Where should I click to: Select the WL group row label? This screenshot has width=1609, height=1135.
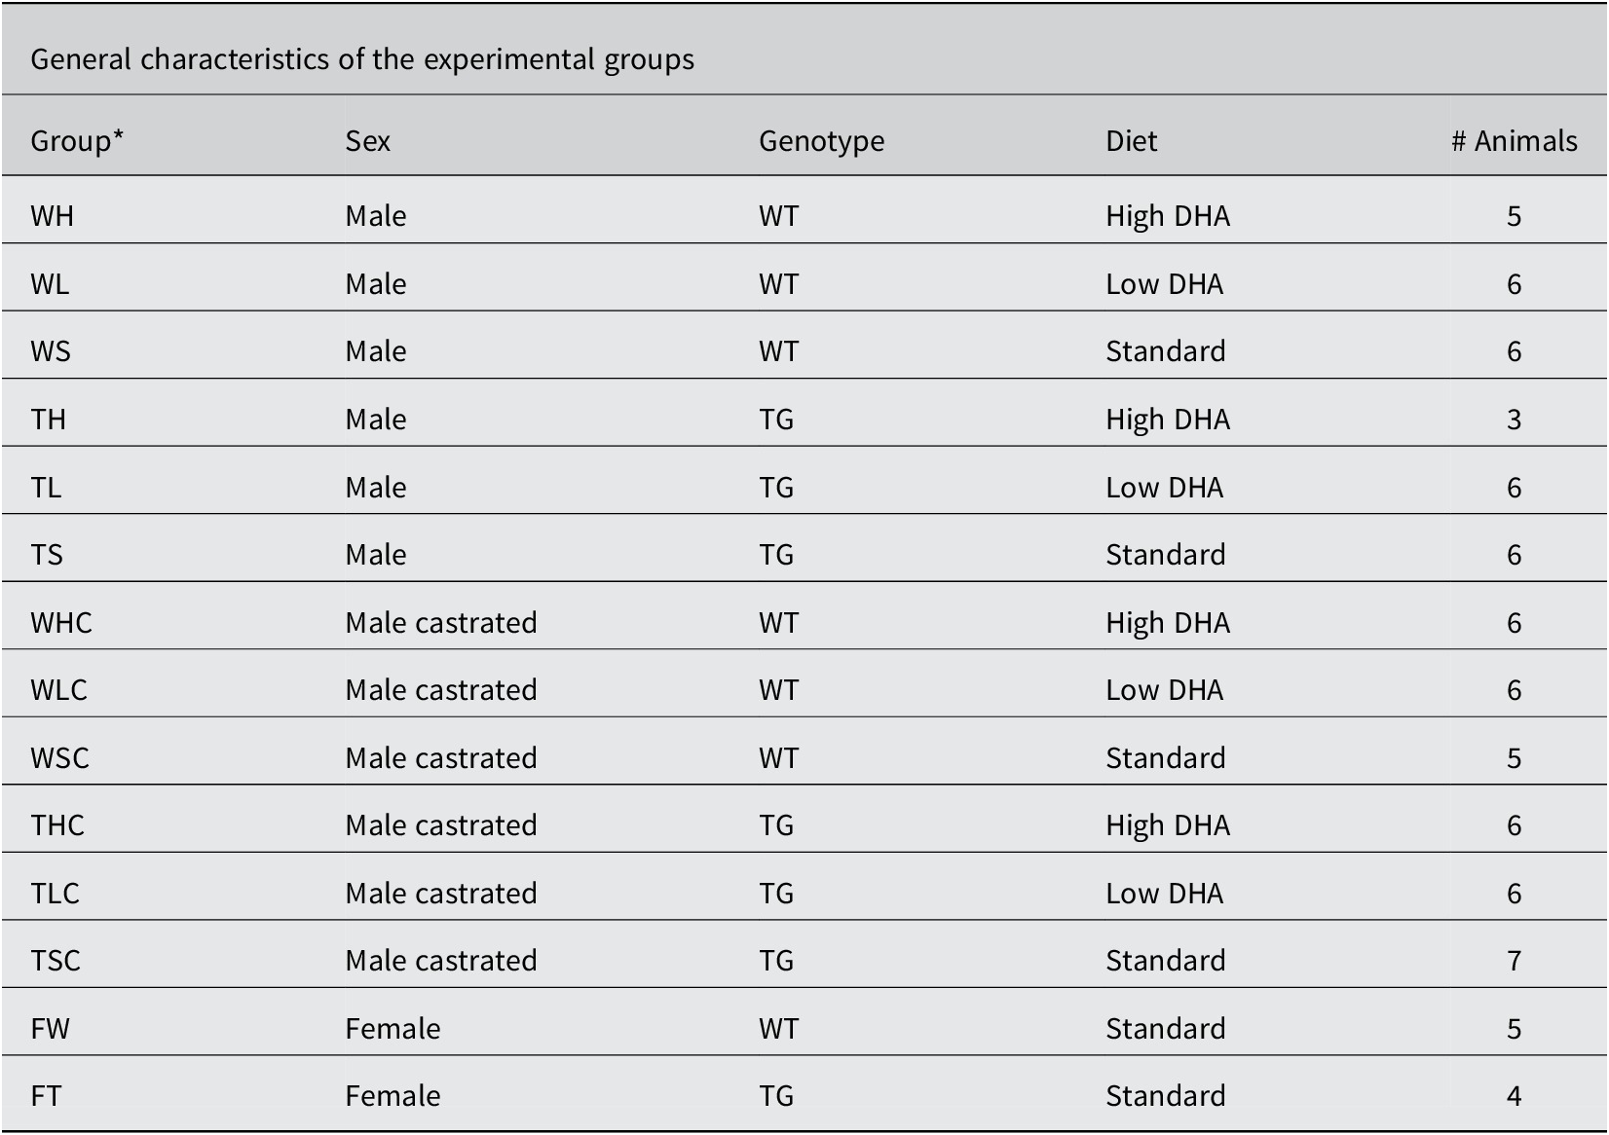50,283
